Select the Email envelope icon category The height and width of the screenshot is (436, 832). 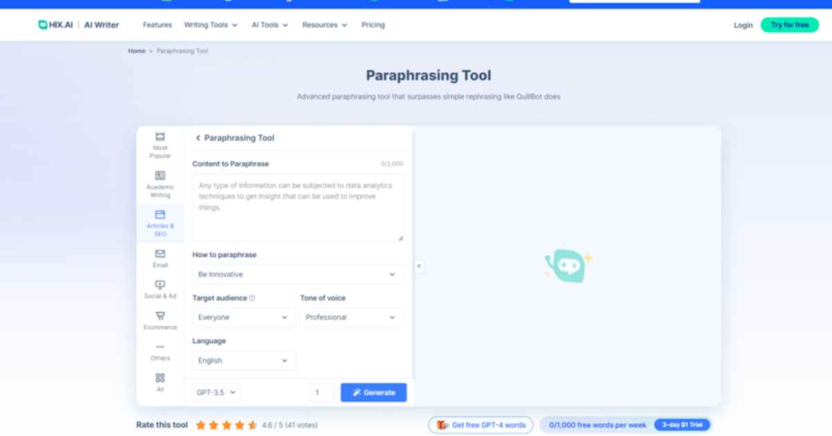[x=160, y=254]
